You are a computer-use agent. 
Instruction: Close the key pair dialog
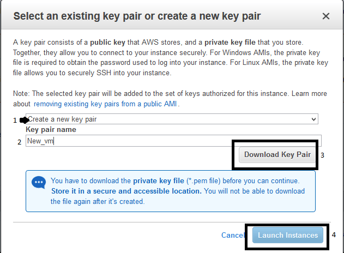326,16
